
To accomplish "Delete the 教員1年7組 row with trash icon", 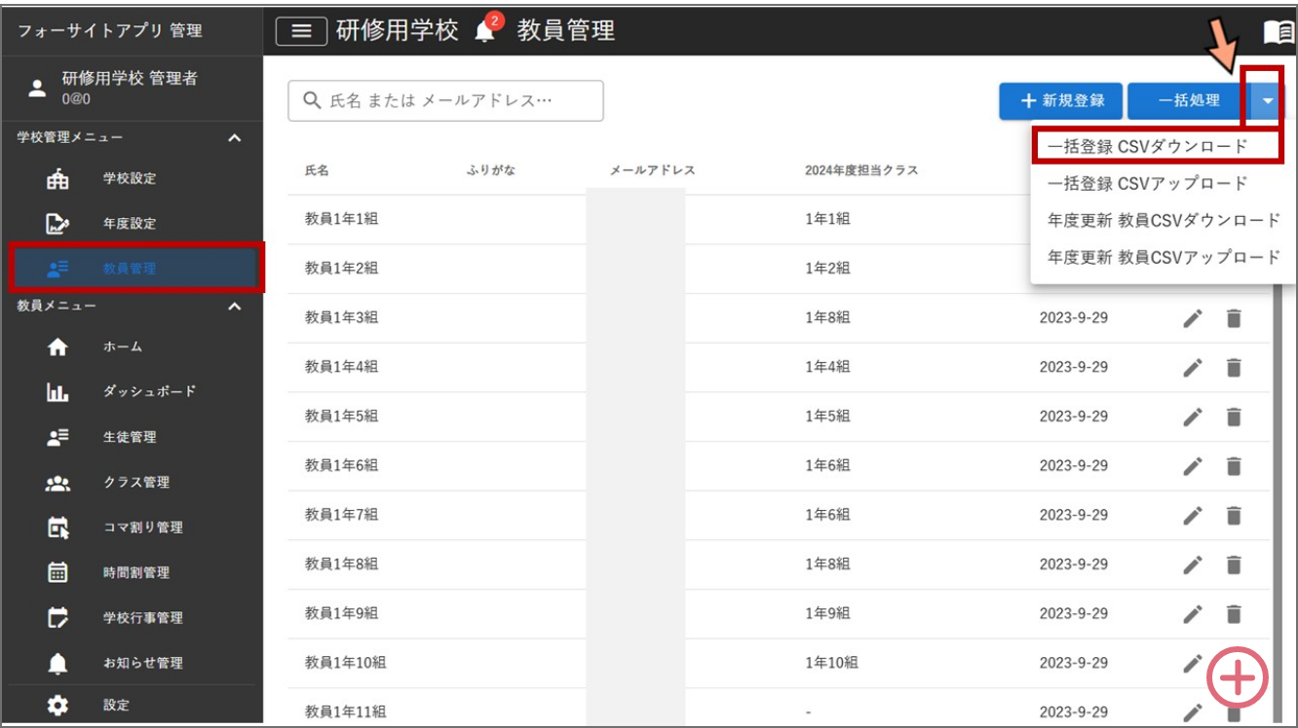I will point(1234,515).
